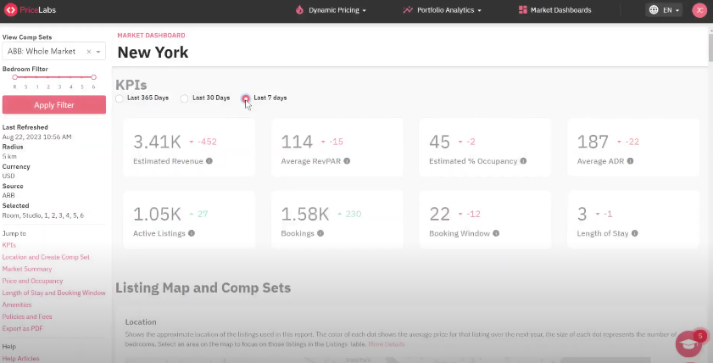
Task: Click bedroom slider mark 3
Action: coord(59,87)
